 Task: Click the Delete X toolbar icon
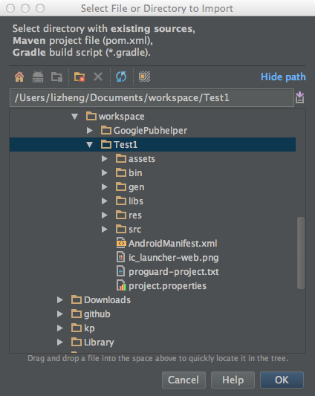98,77
